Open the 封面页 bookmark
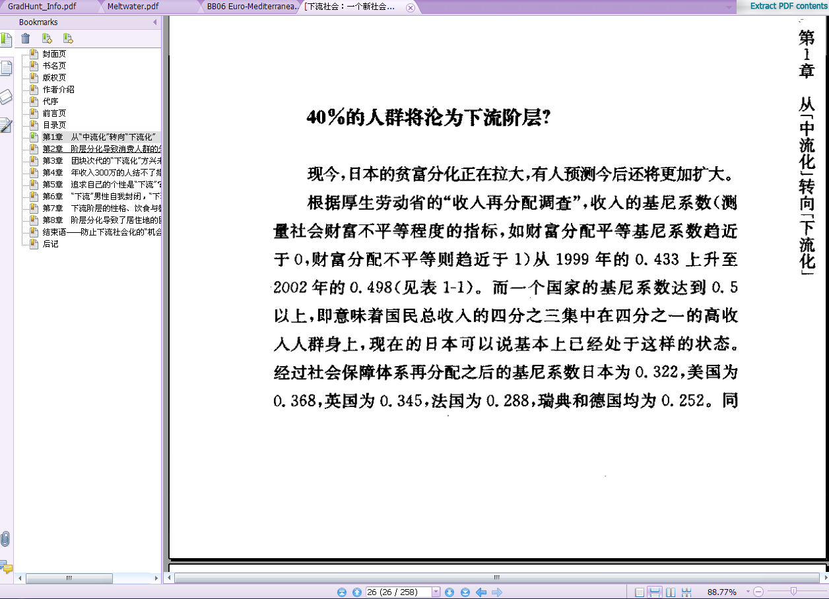The height and width of the screenshot is (599, 829). 54,54
